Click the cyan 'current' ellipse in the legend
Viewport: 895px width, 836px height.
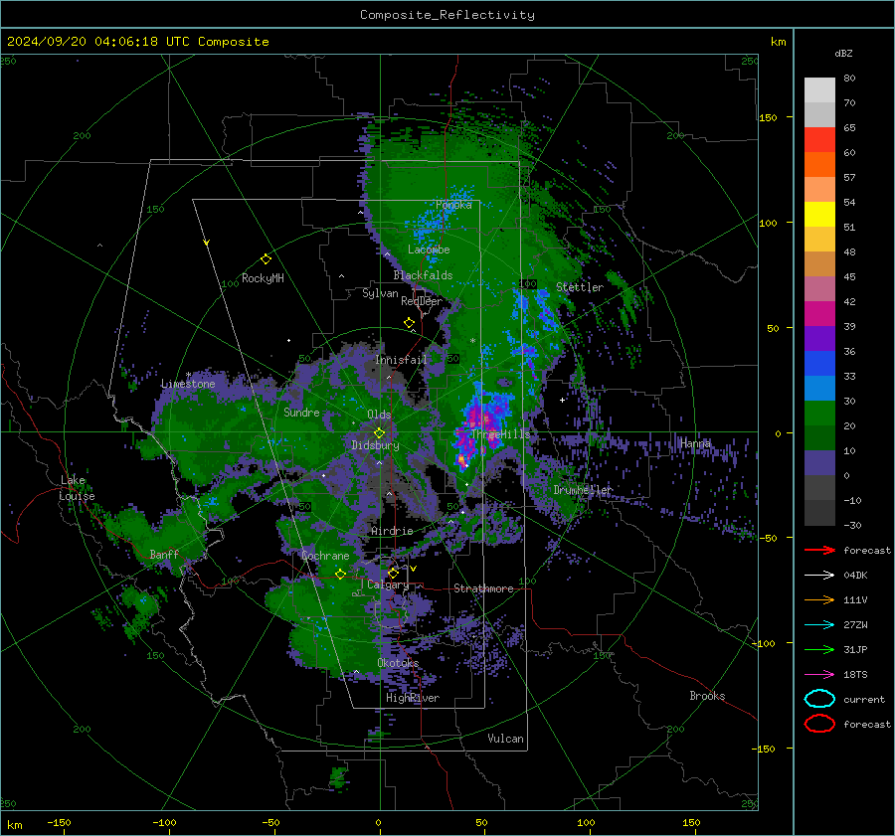tap(819, 699)
